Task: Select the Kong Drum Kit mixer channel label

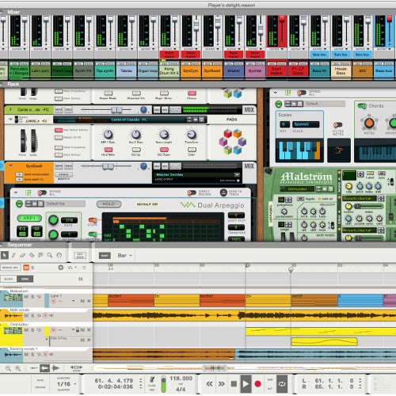Action: 169,70
